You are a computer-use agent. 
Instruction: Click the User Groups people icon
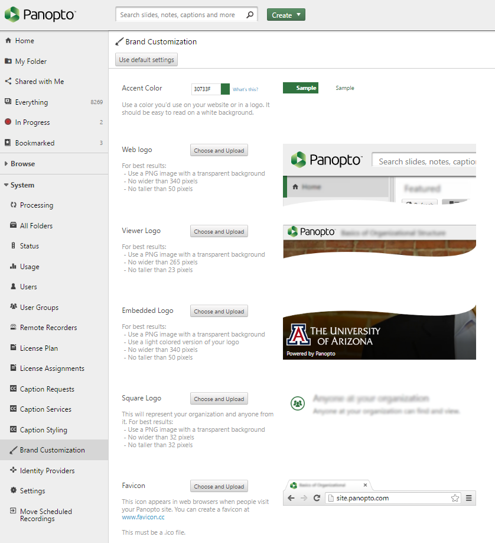tap(13, 307)
